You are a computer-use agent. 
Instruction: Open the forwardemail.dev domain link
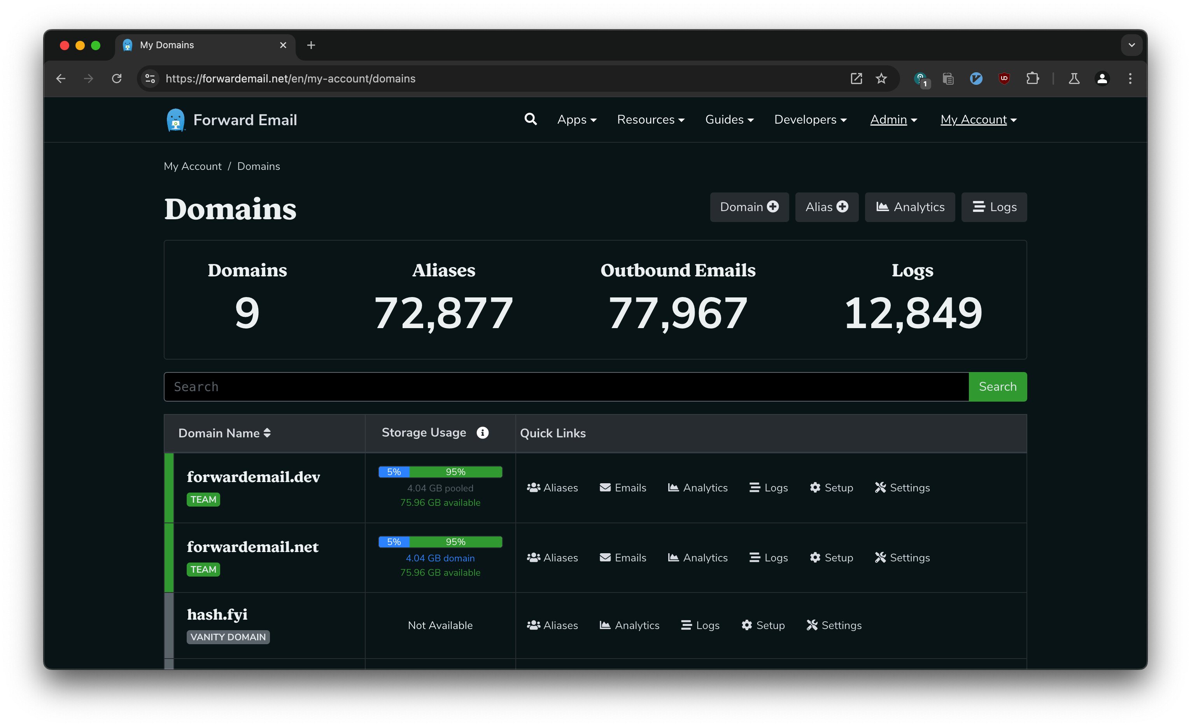click(253, 477)
